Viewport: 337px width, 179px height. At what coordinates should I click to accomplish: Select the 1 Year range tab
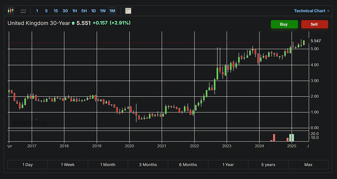click(x=228, y=165)
